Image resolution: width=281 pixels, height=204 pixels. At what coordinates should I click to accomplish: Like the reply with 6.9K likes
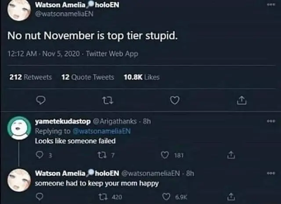(166, 197)
